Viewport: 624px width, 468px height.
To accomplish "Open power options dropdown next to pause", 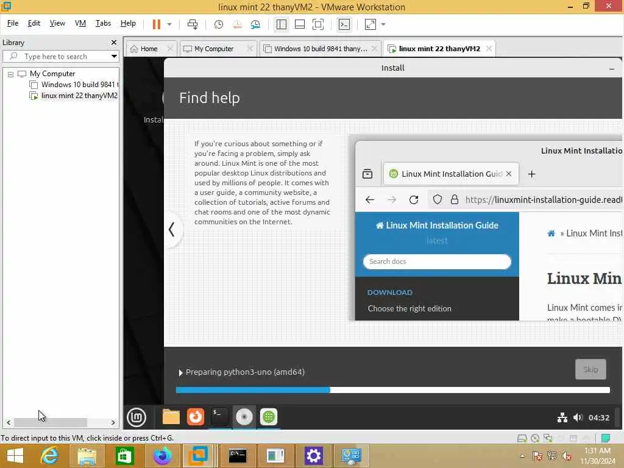I will [x=169, y=24].
